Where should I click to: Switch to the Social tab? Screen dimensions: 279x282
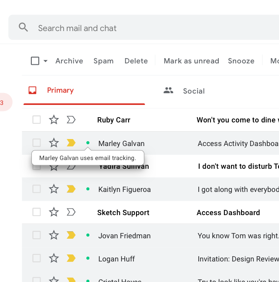(x=194, y=91)
